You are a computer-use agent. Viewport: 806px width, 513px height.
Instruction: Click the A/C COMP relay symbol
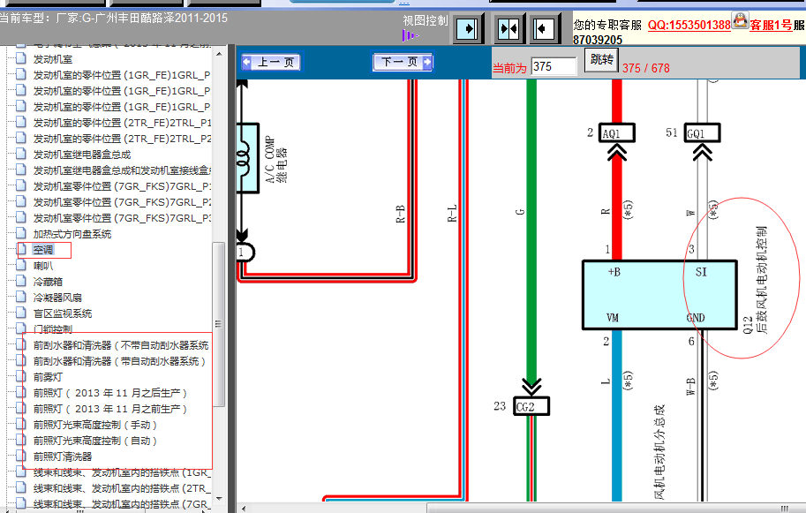click(248, 158)
